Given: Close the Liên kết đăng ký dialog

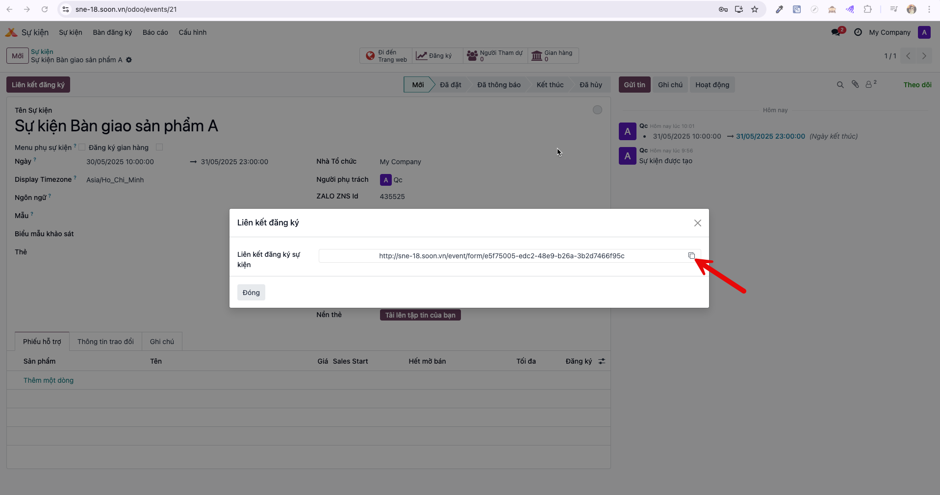Looking at the screenshot, I should (698, 223).
